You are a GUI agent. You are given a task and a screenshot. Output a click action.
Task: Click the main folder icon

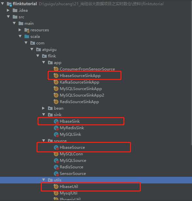(x=21, y=23)
